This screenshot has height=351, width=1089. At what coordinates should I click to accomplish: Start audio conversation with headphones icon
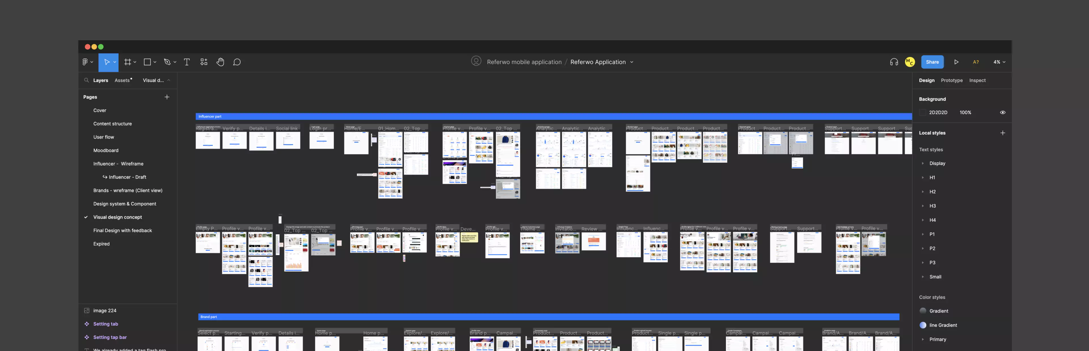point(894,62)
